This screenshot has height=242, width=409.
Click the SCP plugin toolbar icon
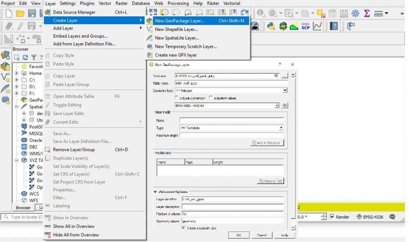click(305, 26)
